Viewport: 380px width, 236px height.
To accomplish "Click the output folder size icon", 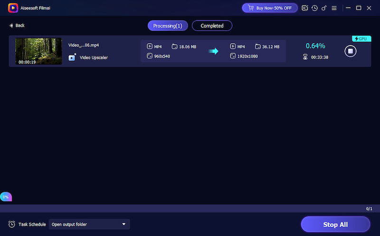I will 257,47.
